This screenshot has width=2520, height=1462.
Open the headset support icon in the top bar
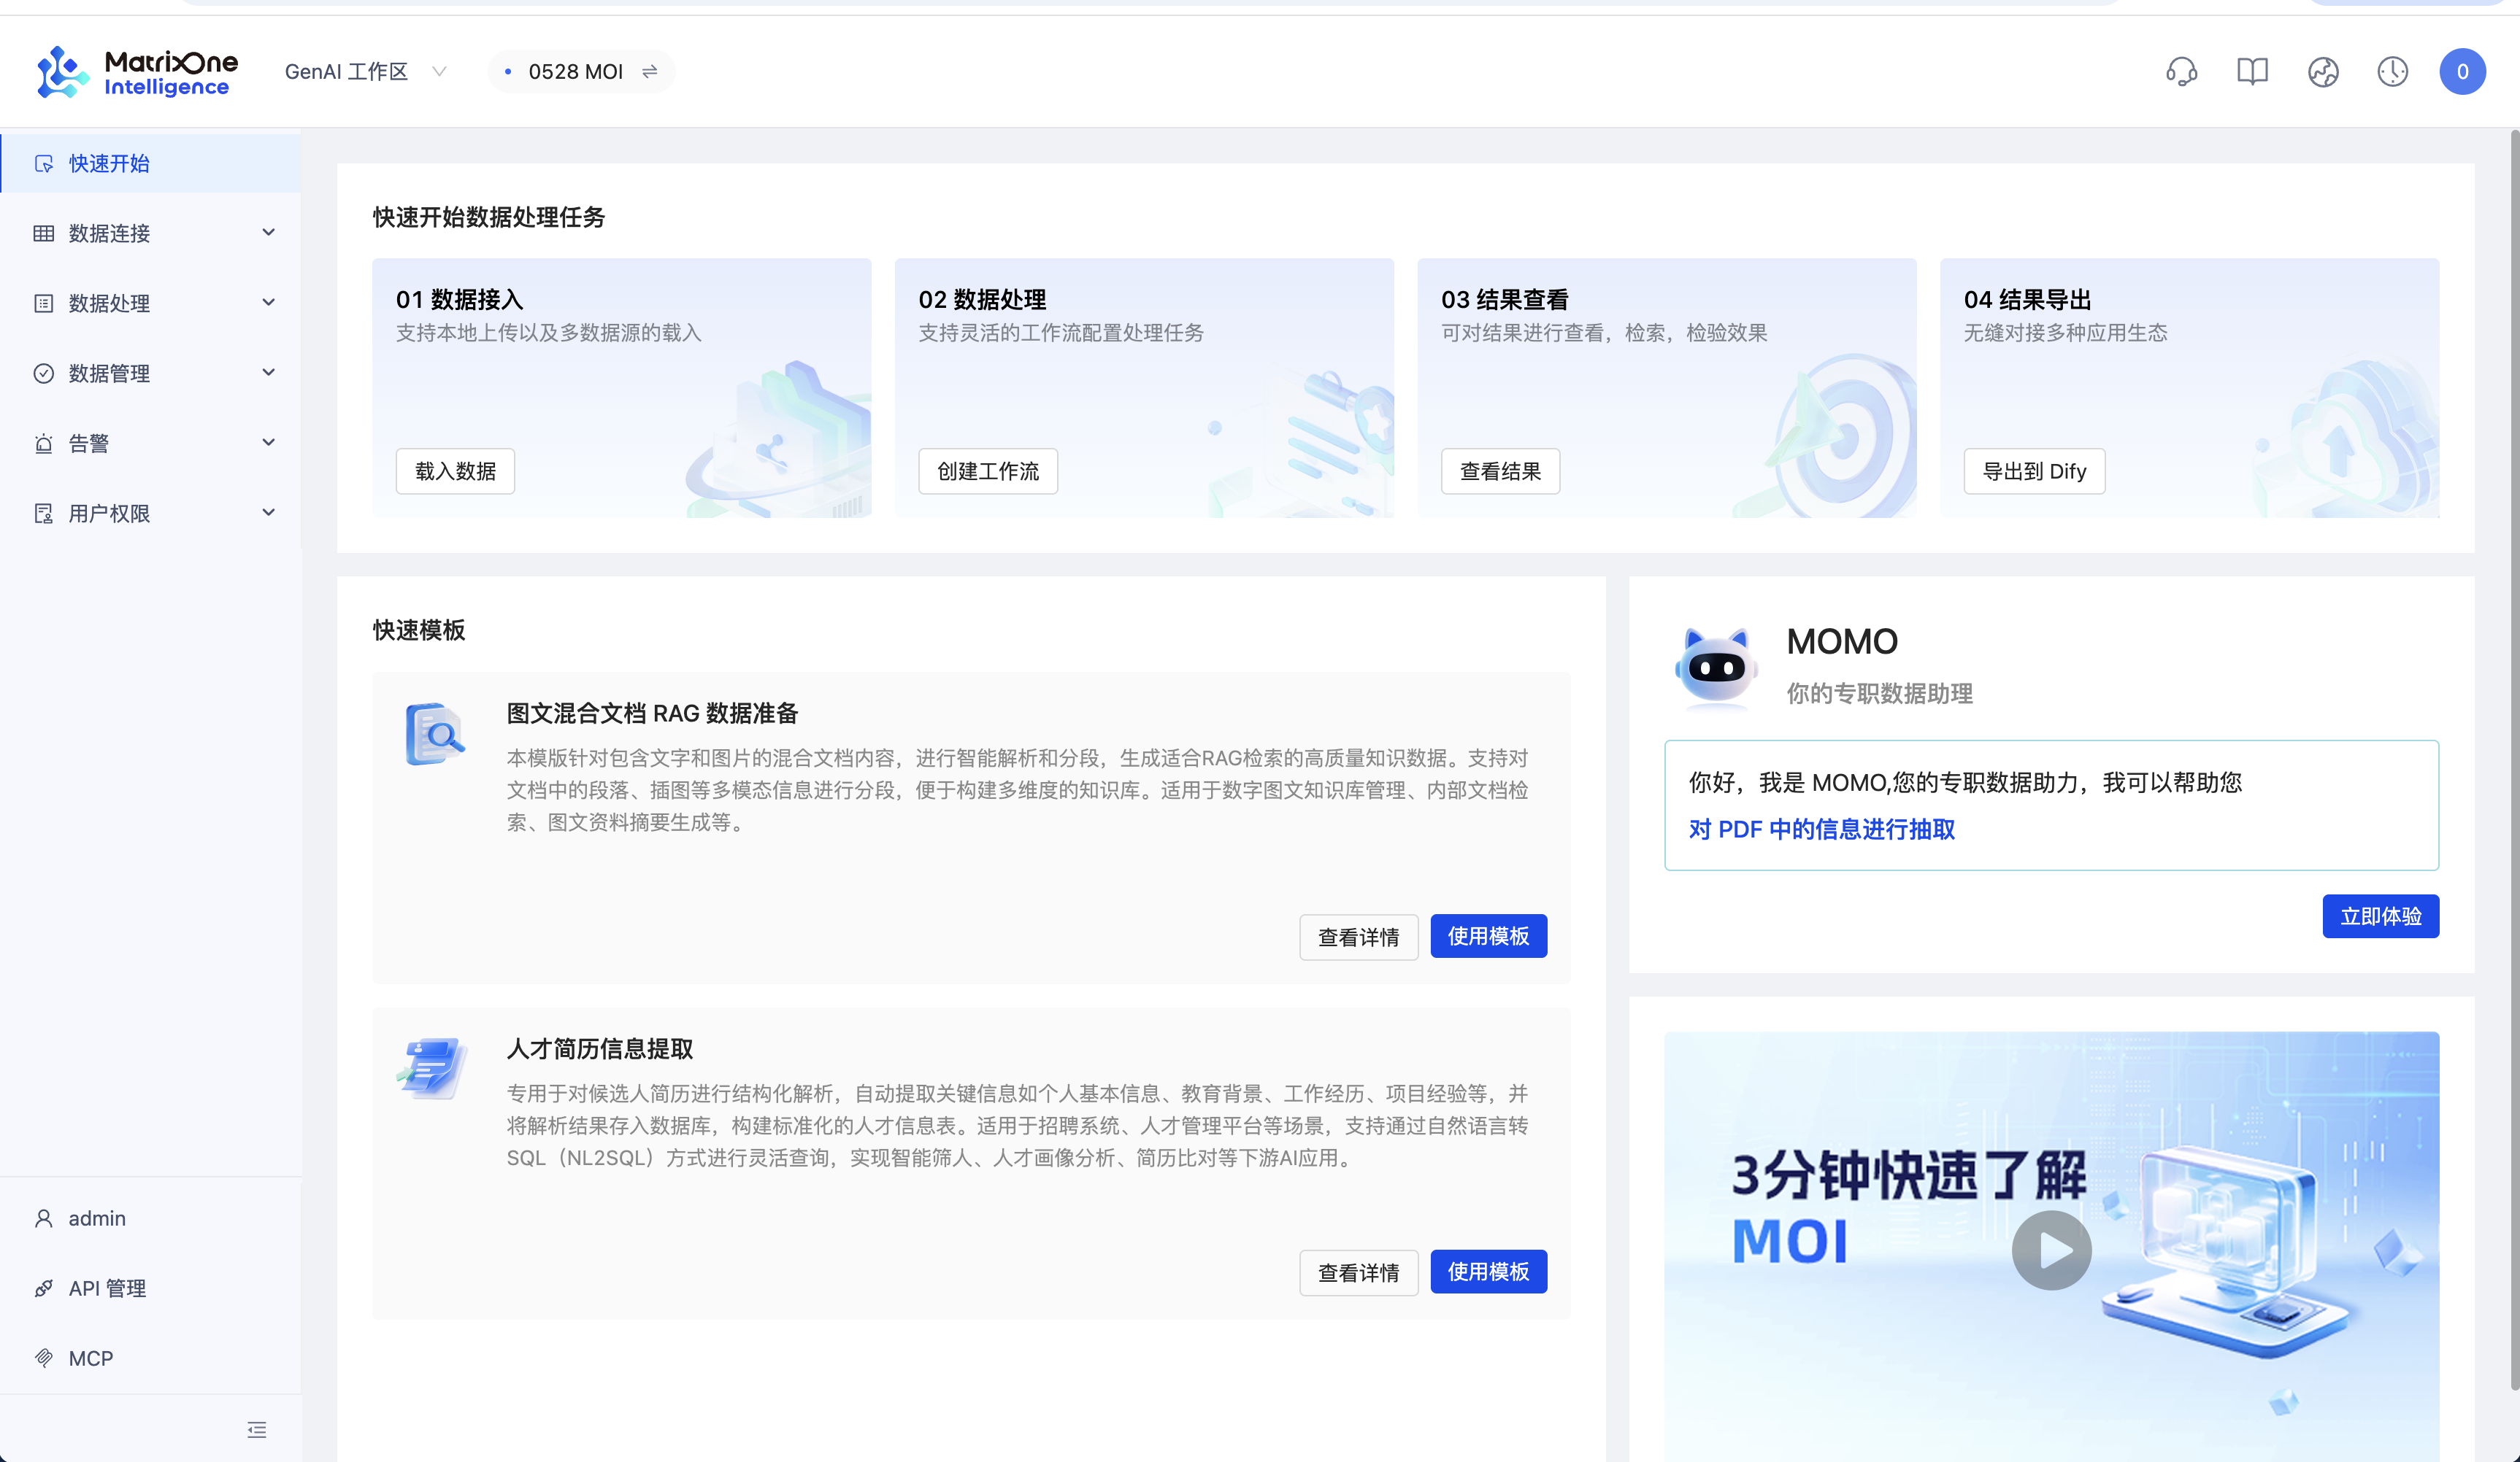pos(2181,71)
